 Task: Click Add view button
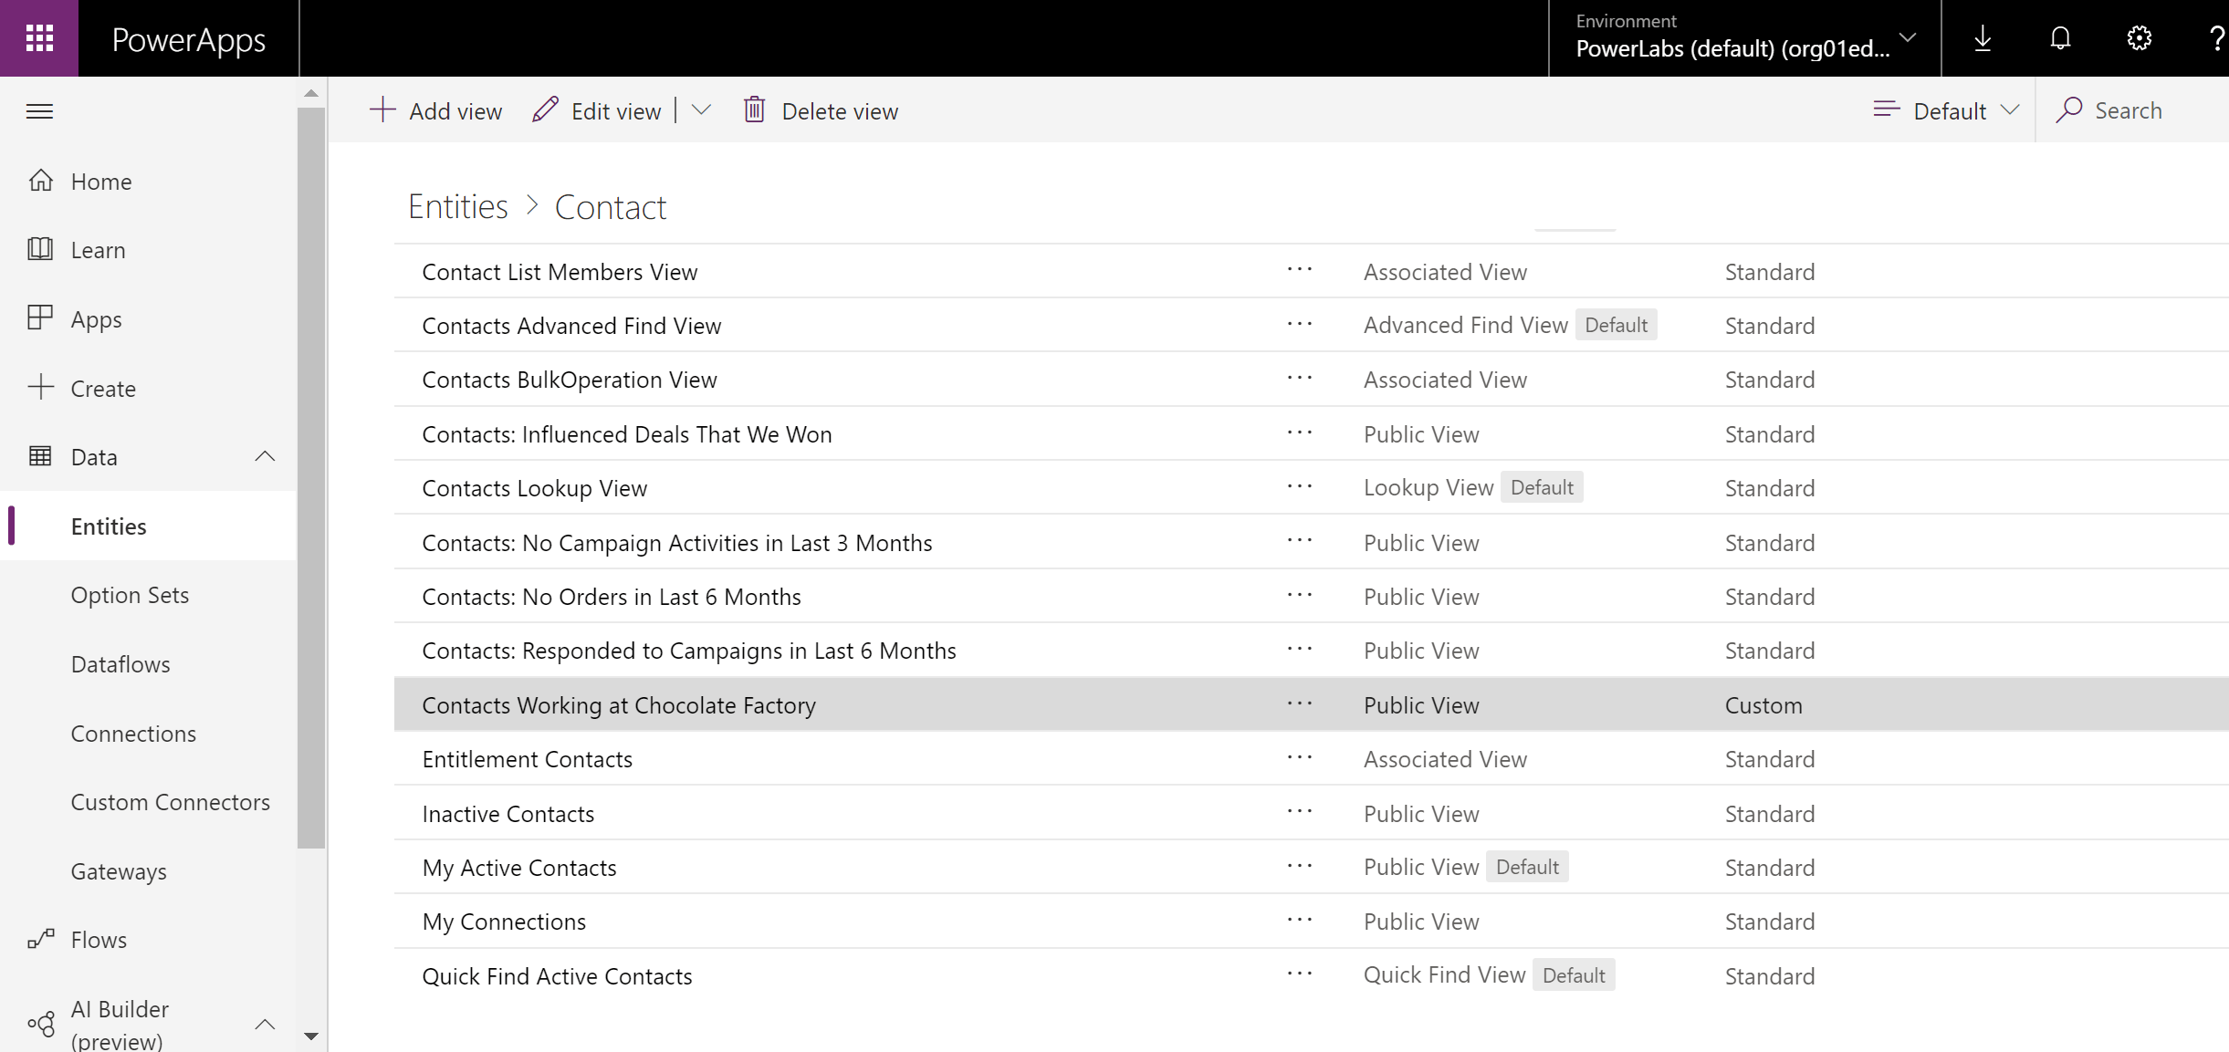point(436,110)
